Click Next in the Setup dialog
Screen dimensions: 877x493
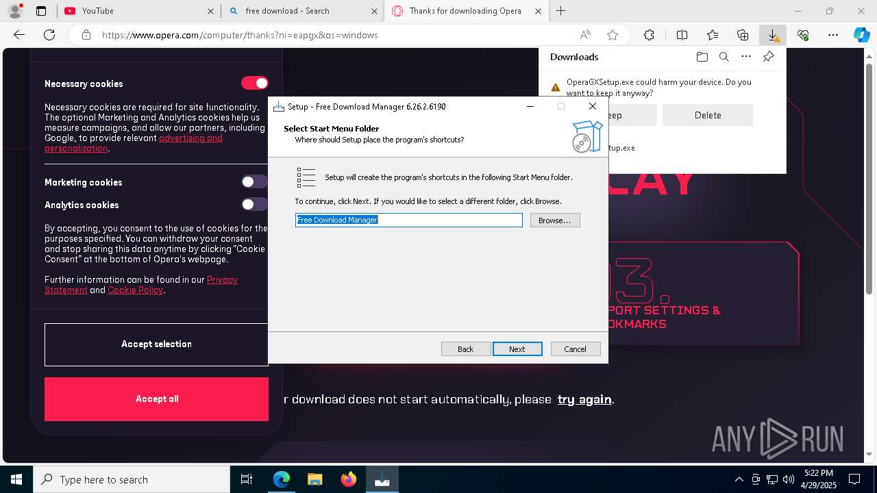(517, 349)
